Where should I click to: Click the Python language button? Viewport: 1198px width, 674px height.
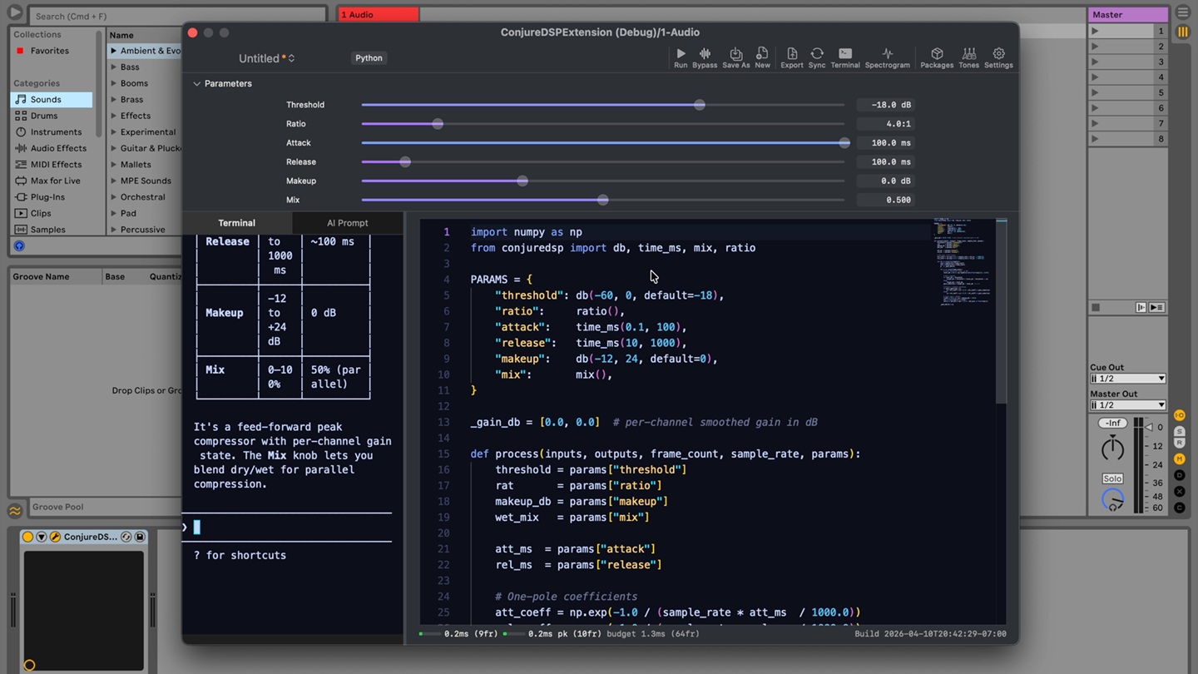point(369,58)
